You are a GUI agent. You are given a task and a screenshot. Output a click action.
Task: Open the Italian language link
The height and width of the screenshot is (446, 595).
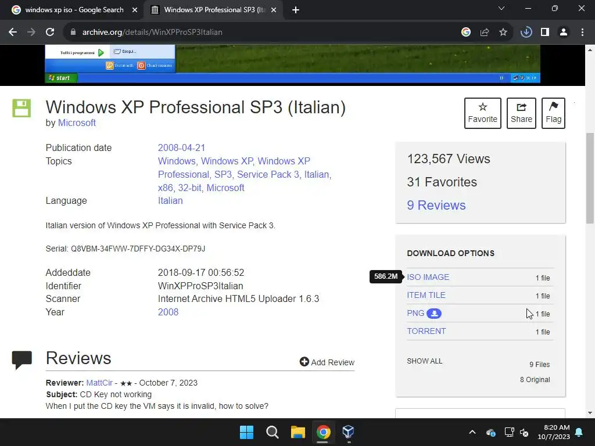170,200
